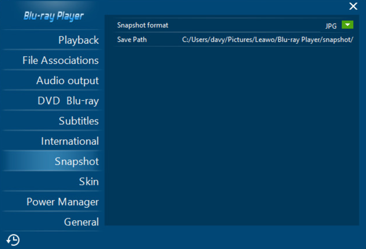This screenshot has height=249, width=366.
Task: Open the General settings section
Action: [x=81, y=222]
